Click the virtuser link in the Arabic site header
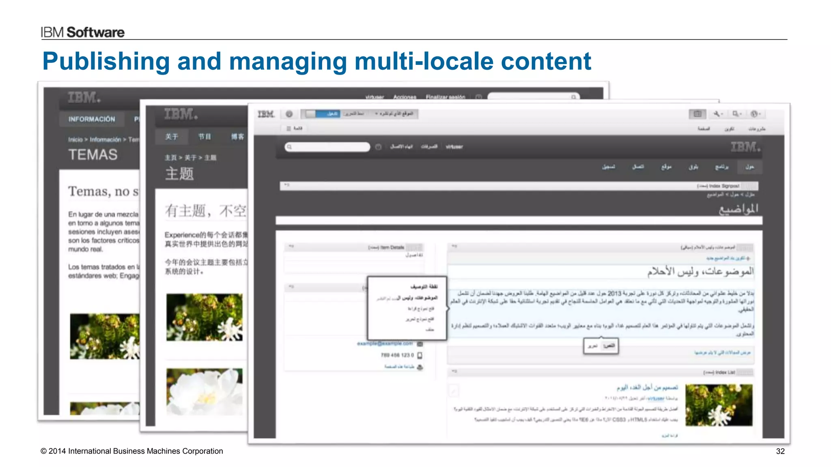831x467 pixels. [x=454, y=147]
